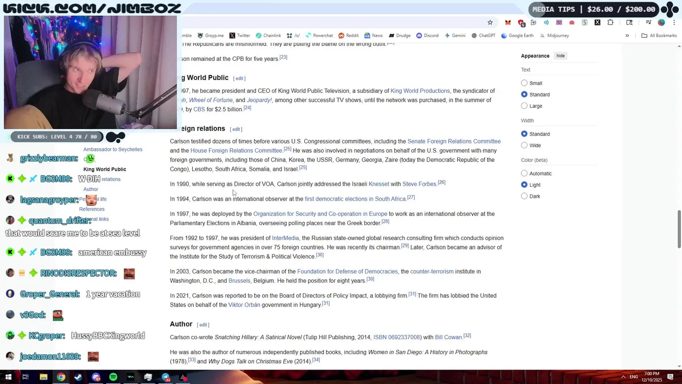Open Discord from the taskbar

pos(96,377)
